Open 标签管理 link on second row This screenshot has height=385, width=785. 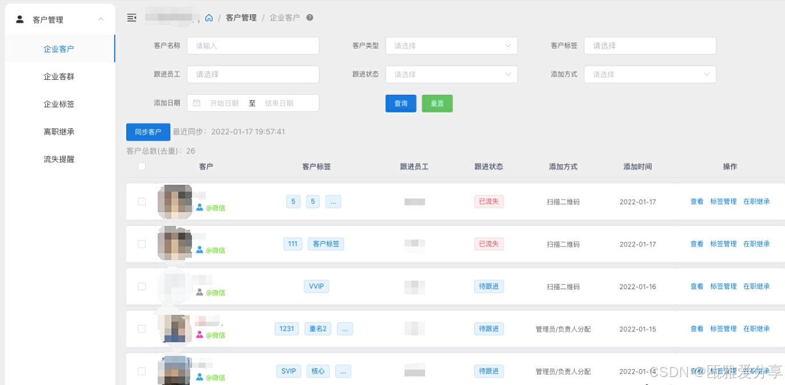click(x=724, y=244)
